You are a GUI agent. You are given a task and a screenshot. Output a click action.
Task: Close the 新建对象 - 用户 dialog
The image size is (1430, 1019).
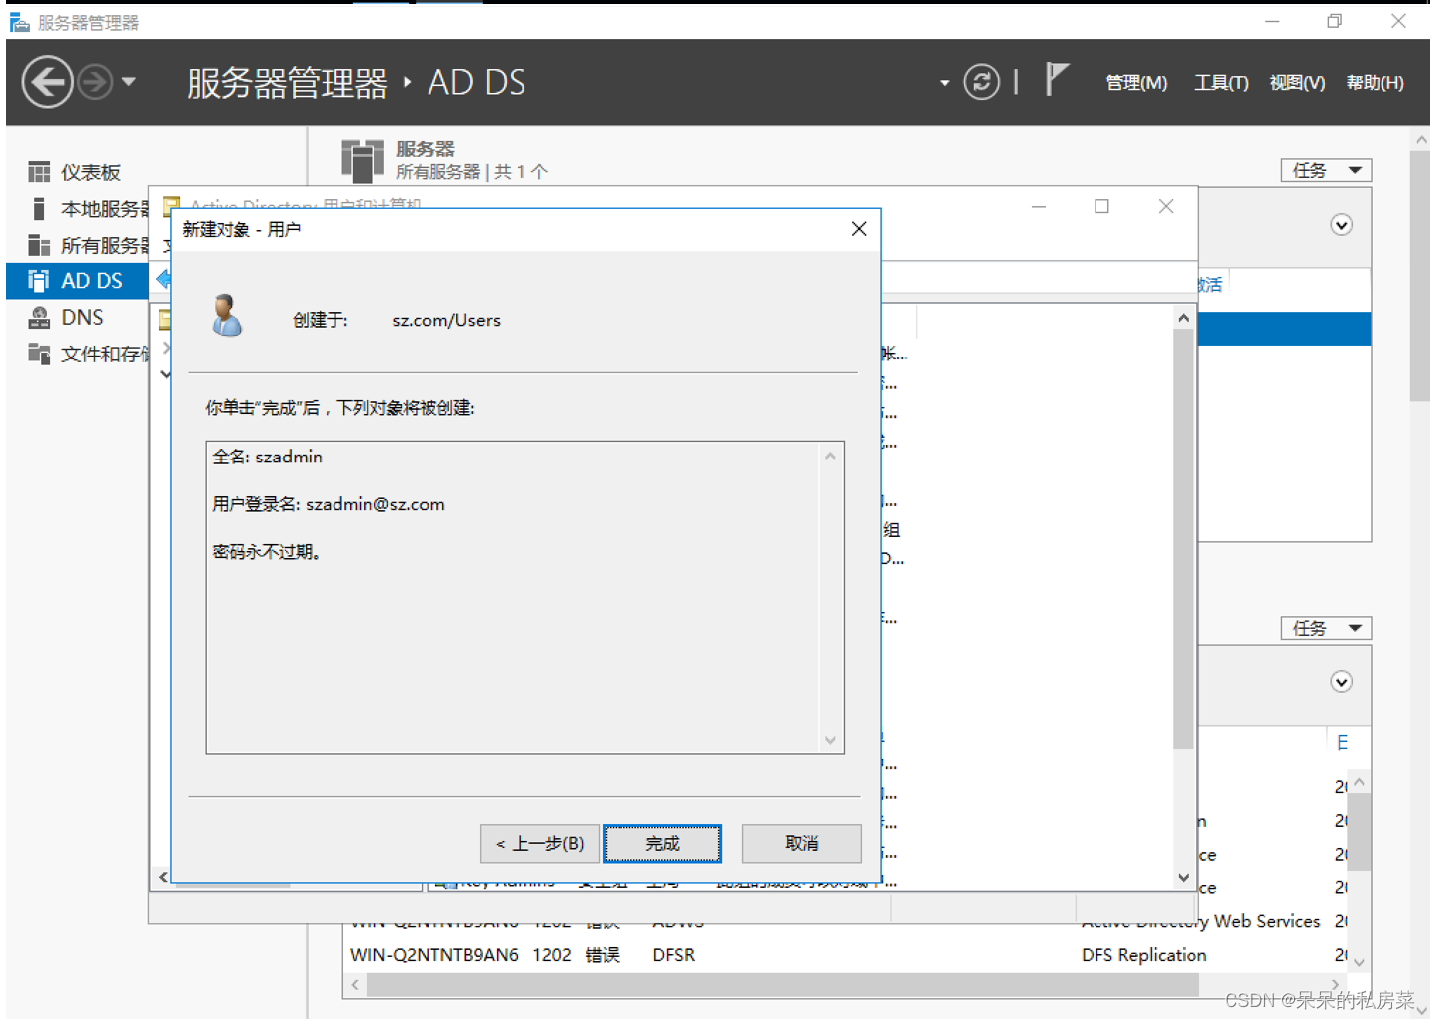[859, 229]
